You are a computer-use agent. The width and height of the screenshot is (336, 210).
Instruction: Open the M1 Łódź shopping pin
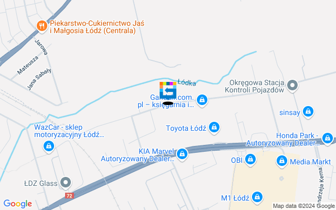257,197
